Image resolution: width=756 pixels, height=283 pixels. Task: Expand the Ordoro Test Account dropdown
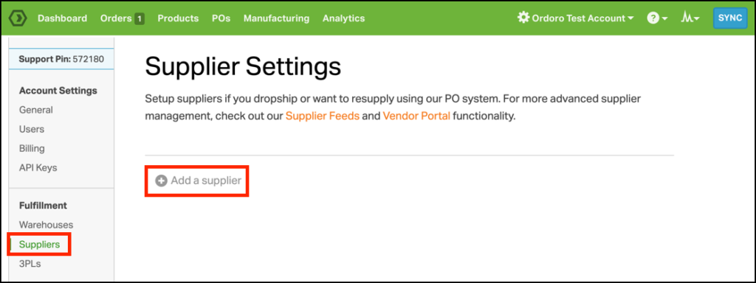(576, 18)
